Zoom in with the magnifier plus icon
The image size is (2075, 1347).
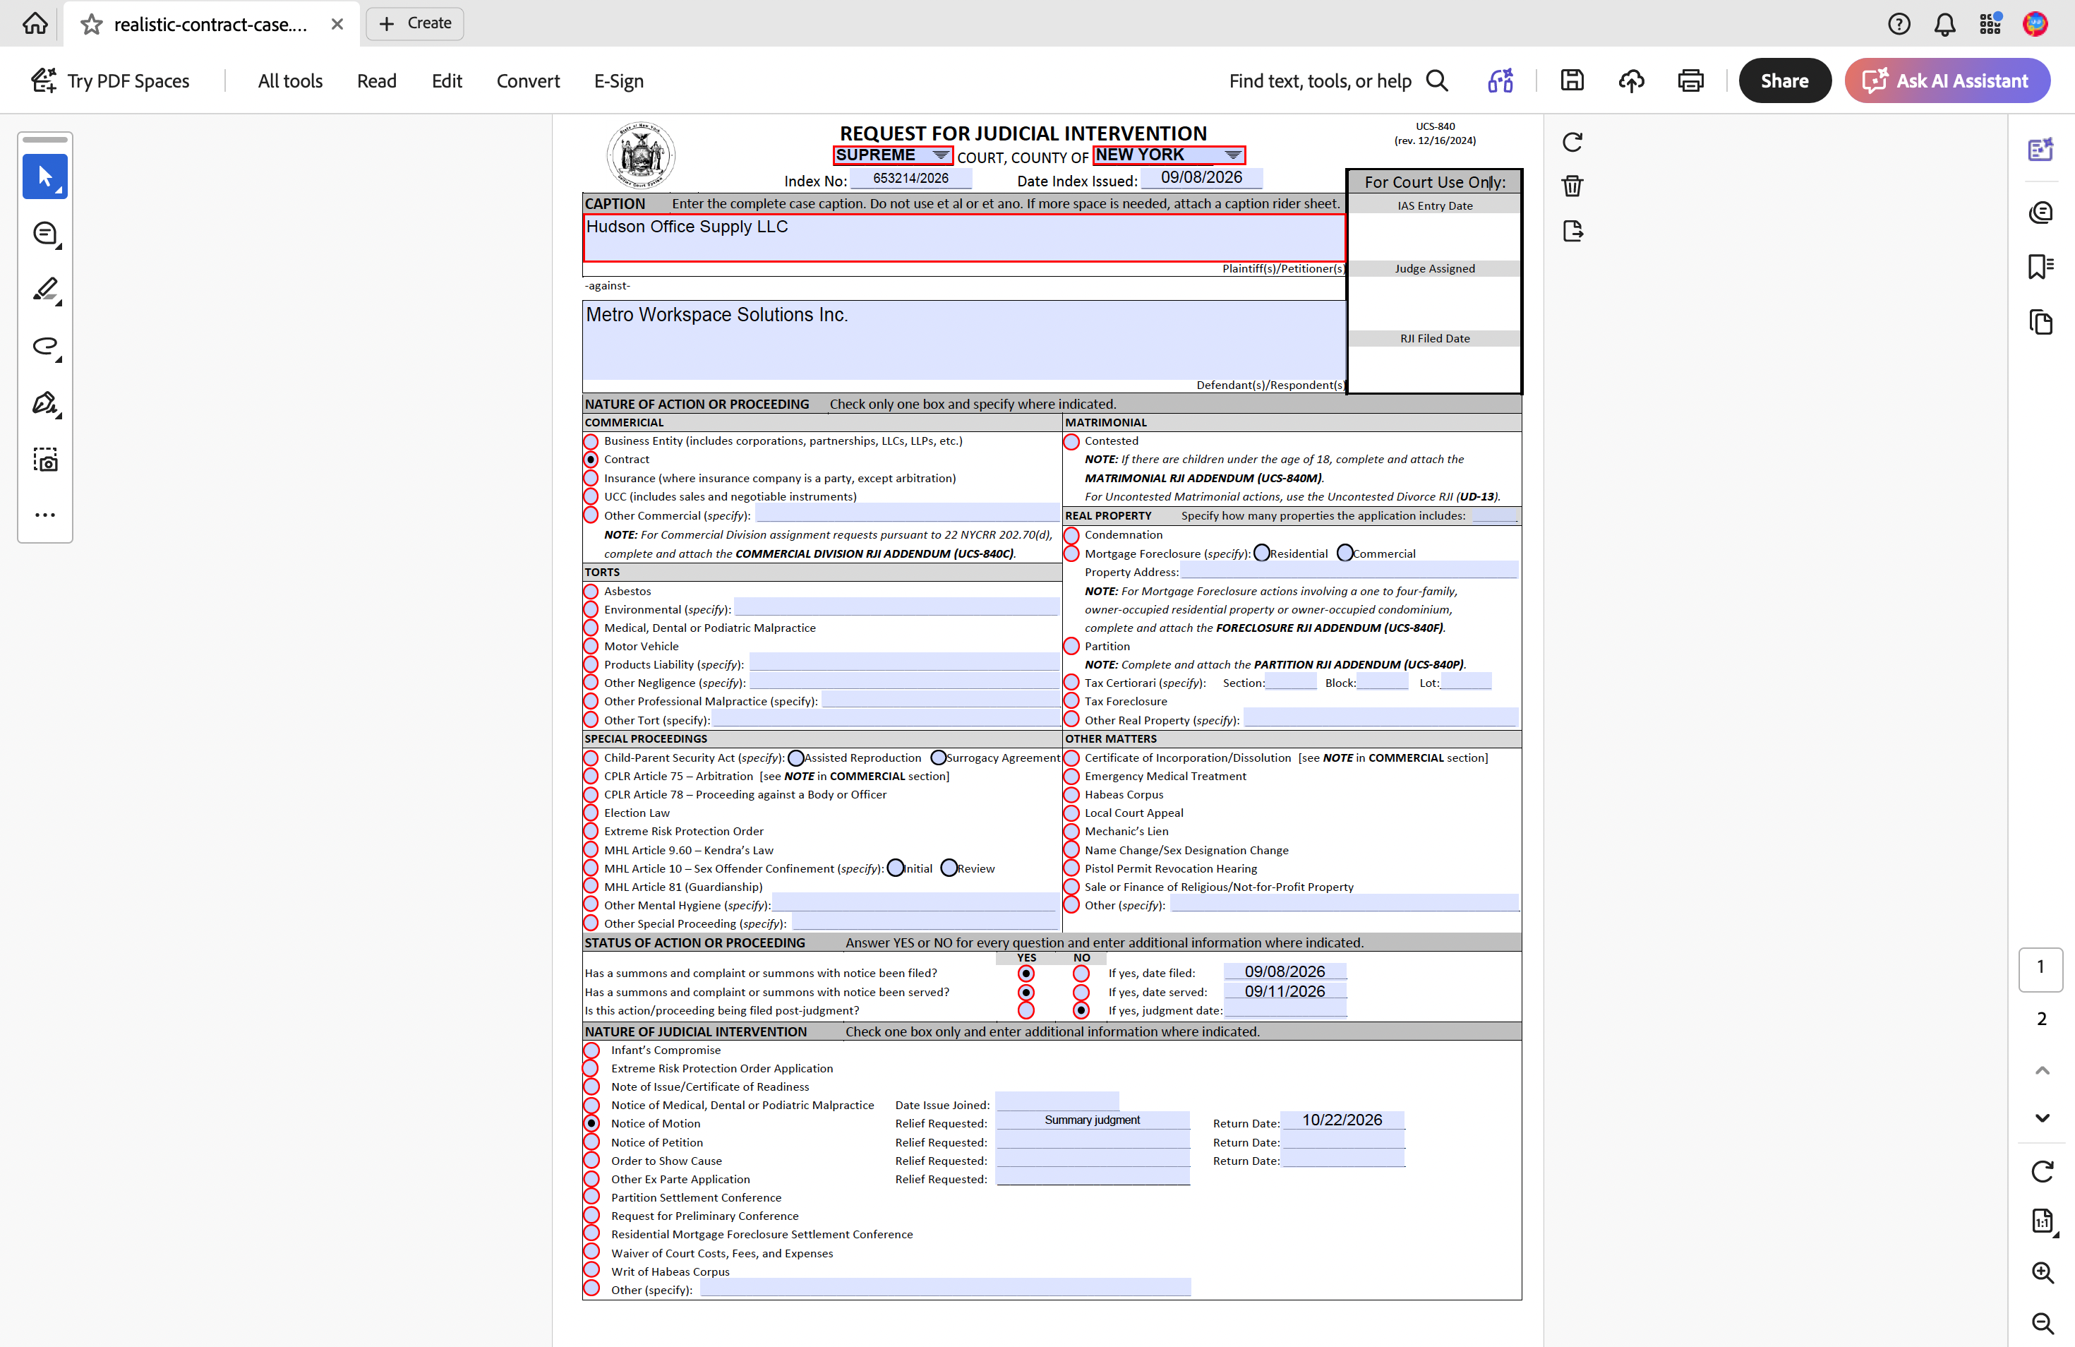click(x=2042, y=1272)
